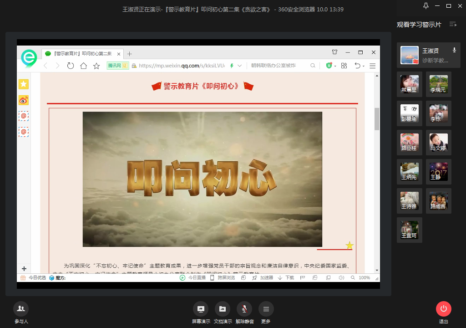466x328 pixels.
Task: Expand the address bar dropdown arrow
Action: point(240,66)
